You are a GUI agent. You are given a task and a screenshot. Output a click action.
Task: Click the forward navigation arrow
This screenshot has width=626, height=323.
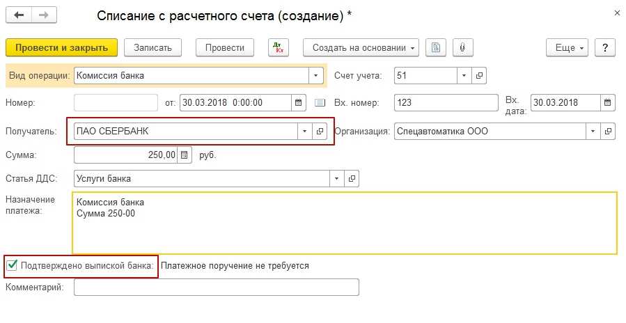tap(44, 15)
